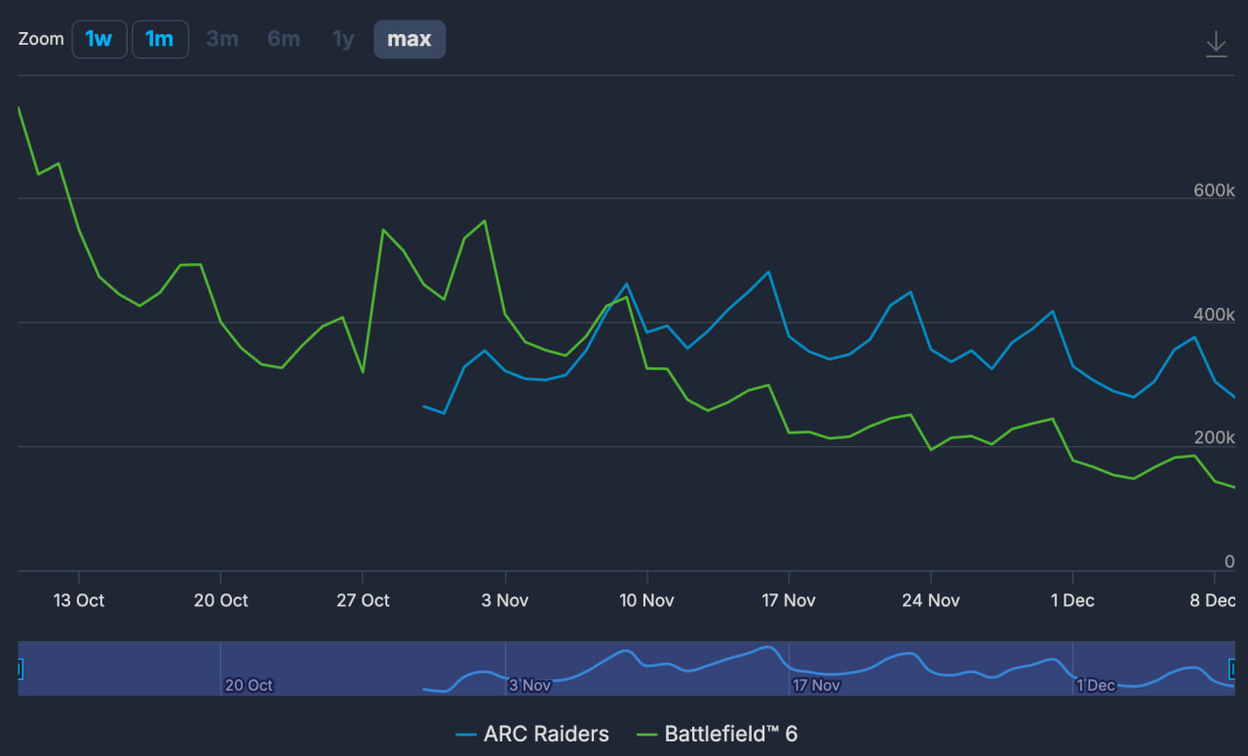Click the 600k y-axis label
Viewport: 1248px width, 756px height.
click(x=1214, y=191)
